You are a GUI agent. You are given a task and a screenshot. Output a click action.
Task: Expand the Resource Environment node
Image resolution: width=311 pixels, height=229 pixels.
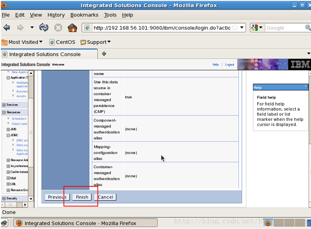(8, 190)
